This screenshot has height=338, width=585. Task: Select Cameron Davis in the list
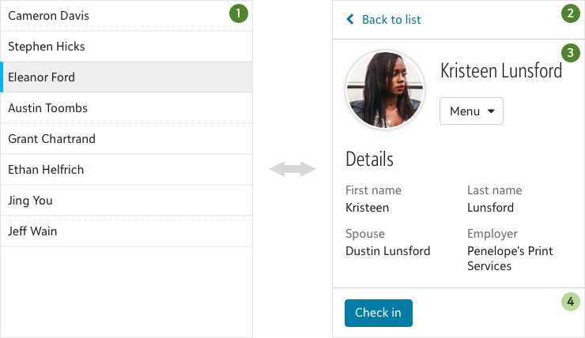click(x=126, y=16)
